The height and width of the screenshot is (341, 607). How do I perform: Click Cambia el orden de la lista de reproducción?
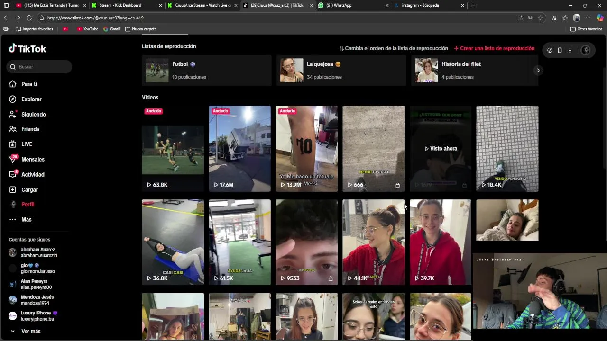click(x=394, y=48)
